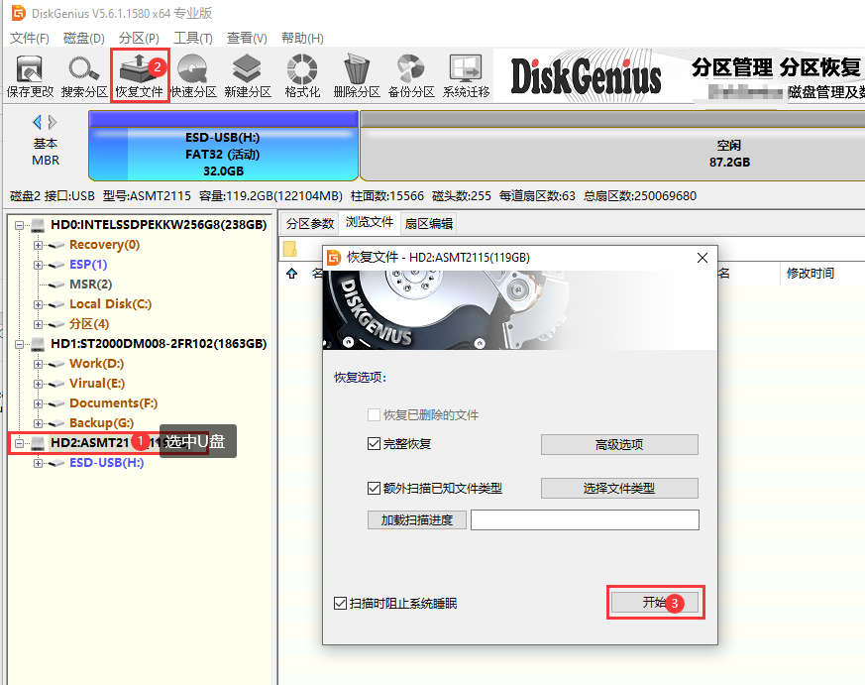This screenshot has height=685, width=865.
Task: Select the ESD-USB(H:) FAT32 partition bar
Action: point(223,146)
